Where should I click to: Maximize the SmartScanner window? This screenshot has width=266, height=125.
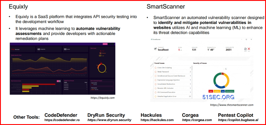[246, 40]
